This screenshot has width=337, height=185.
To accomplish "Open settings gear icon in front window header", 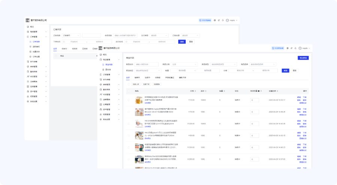I will coord(287,48).
